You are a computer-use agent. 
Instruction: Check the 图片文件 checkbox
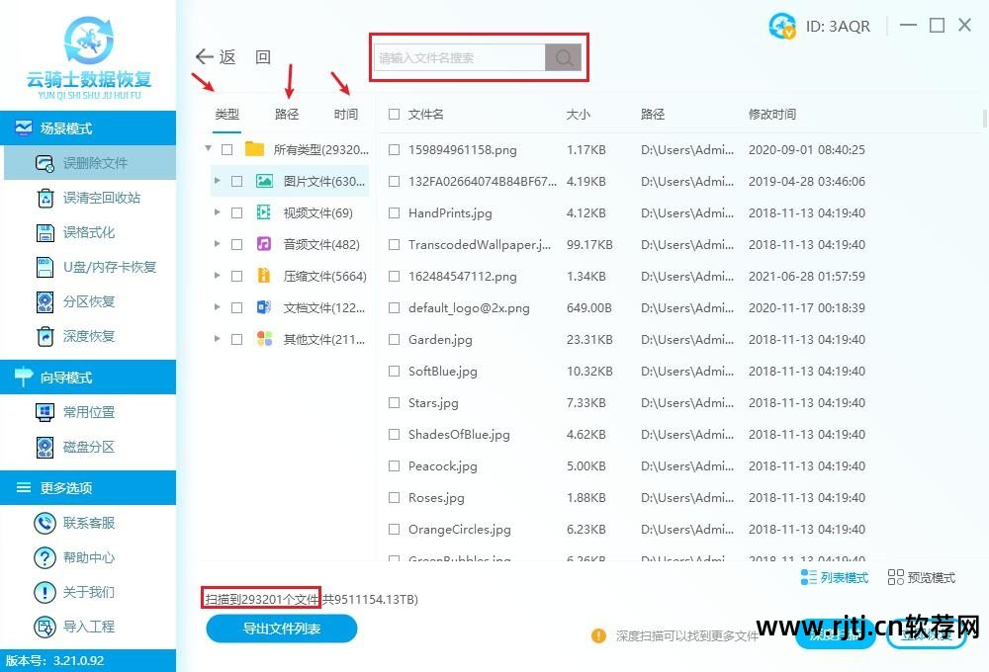(235, 181)
